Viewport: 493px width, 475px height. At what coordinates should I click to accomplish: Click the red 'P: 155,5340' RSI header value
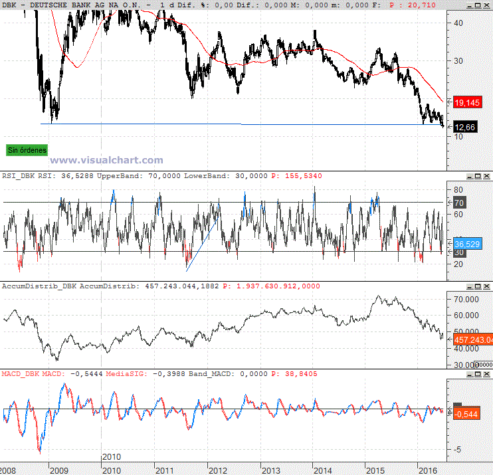(x=296, y=176)
